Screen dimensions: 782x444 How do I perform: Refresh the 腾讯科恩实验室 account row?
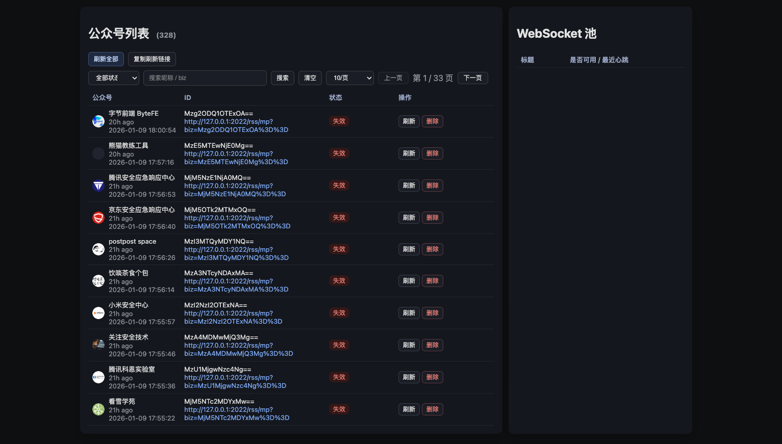[x=409, y=377]
